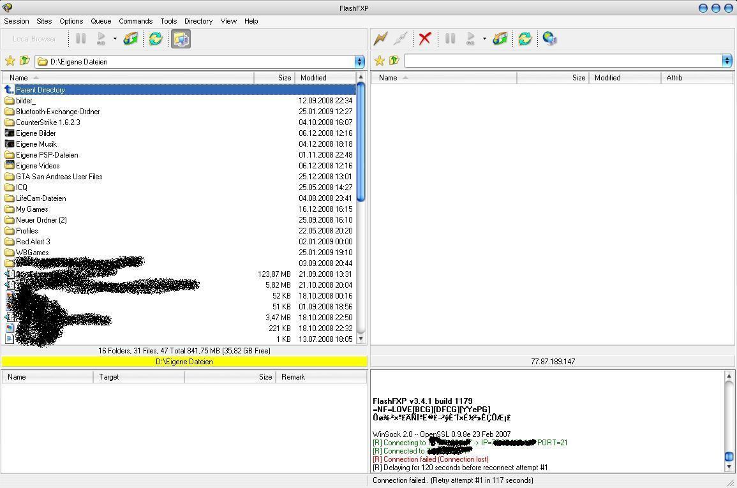Click the right pane up-folder icon
737x488 pixels.
pos(394,61)
